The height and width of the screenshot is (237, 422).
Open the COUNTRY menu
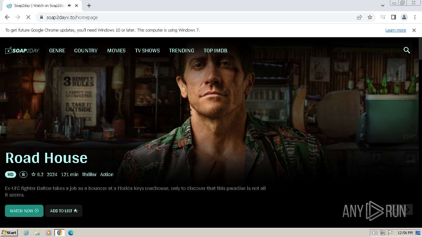pyautogui.click(x=86, y=50)
